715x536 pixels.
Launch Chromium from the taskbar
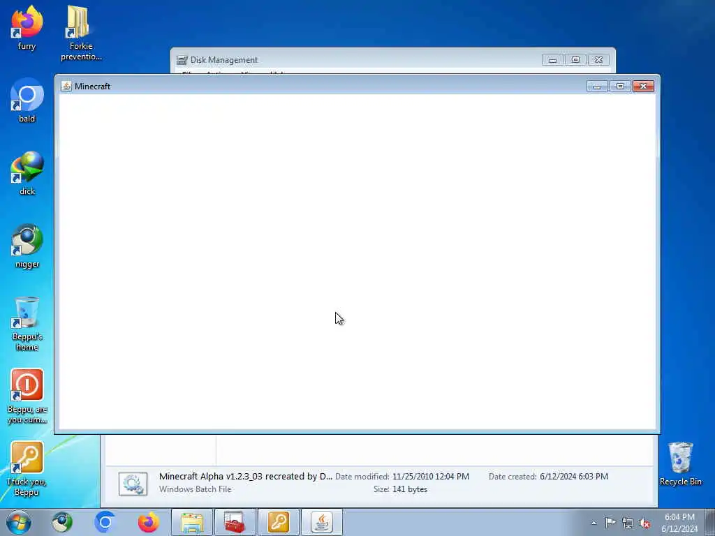105,522
